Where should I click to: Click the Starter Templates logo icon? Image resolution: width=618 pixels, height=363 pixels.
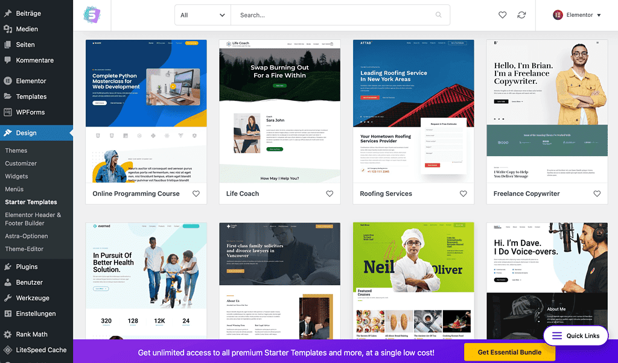92,14
